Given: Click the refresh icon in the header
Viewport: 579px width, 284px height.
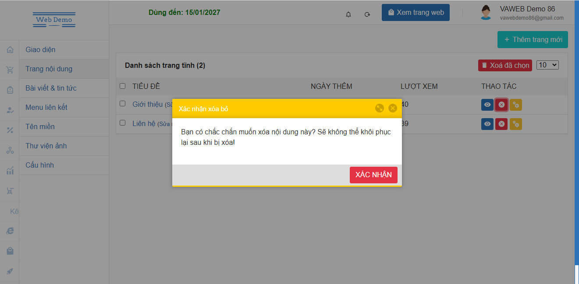Looking at the screenshot, I should [367, 14].
